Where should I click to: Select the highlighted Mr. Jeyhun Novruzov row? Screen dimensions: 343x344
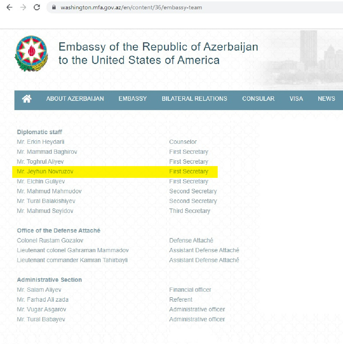point(115,172)
